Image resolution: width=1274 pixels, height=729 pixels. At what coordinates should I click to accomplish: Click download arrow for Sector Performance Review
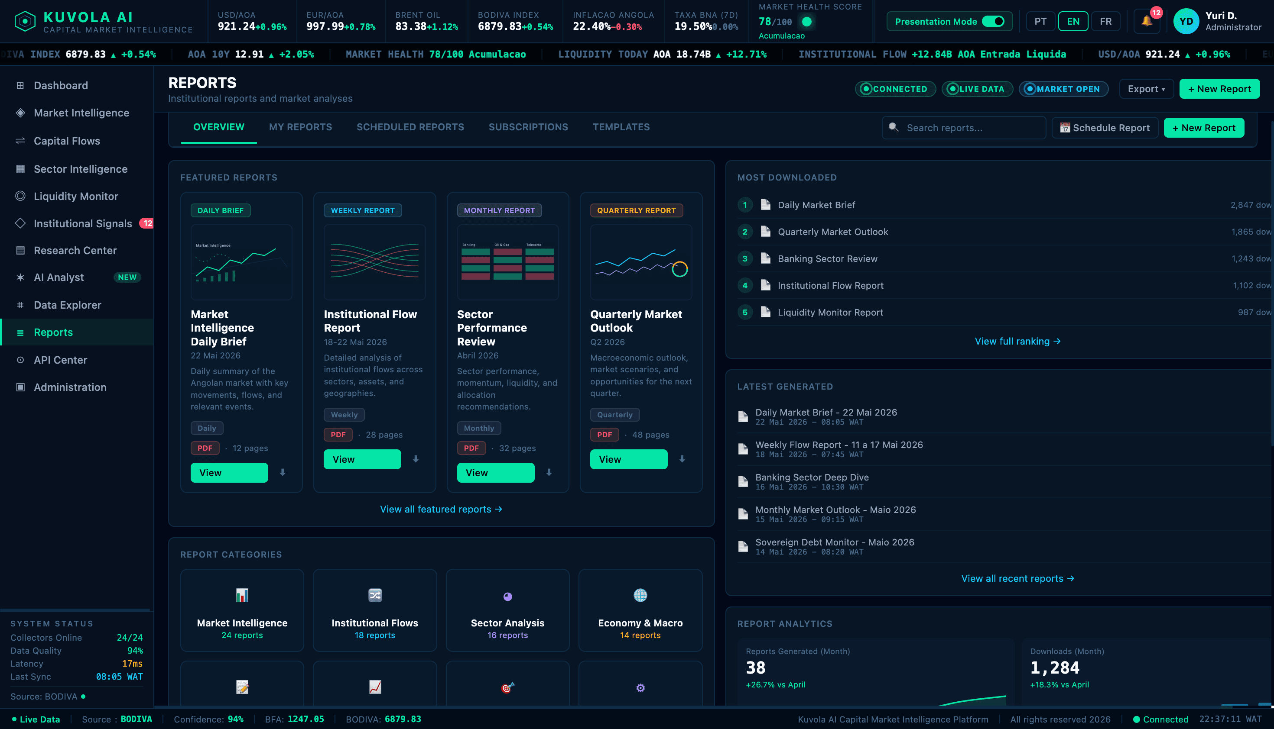click(x=549, y=472)
